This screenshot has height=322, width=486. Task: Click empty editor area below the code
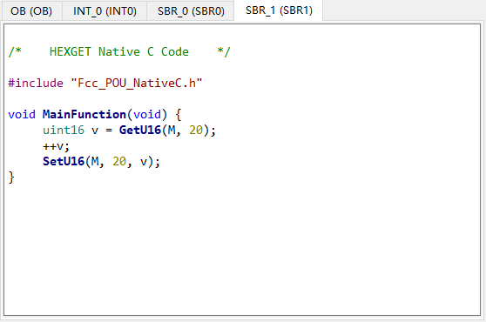tap(242, 248)
